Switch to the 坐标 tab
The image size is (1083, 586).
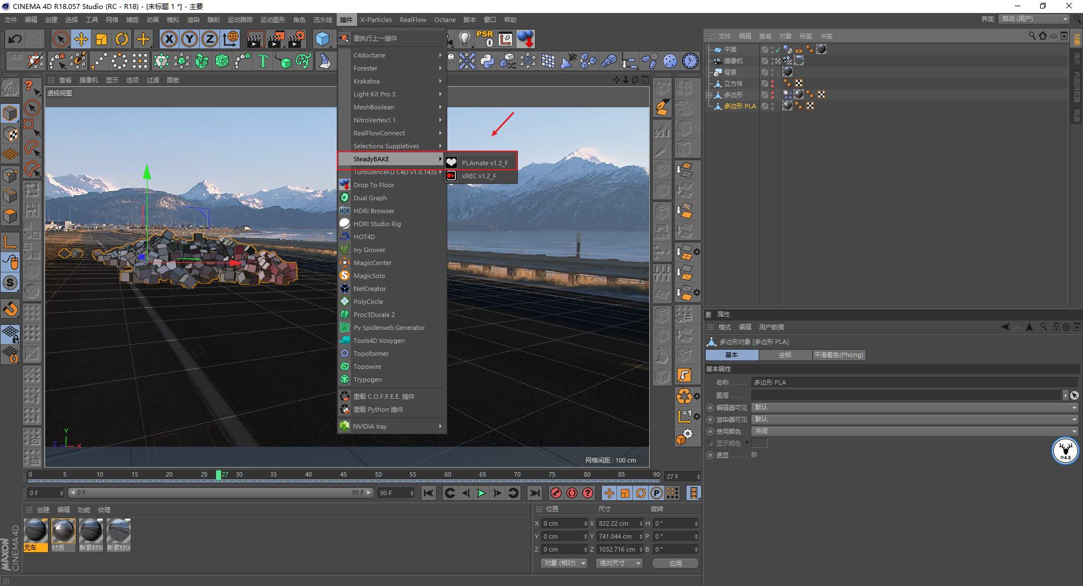click(785, 355)
